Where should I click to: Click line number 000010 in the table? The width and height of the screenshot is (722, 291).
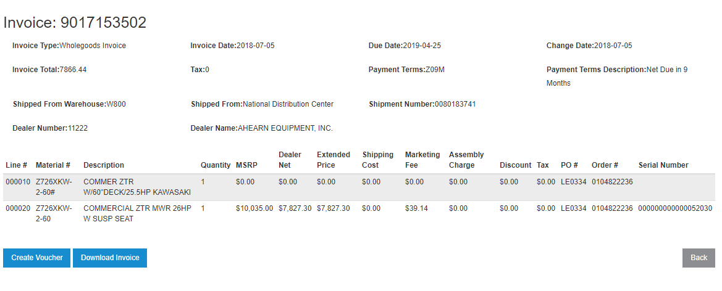coord(18,182)
